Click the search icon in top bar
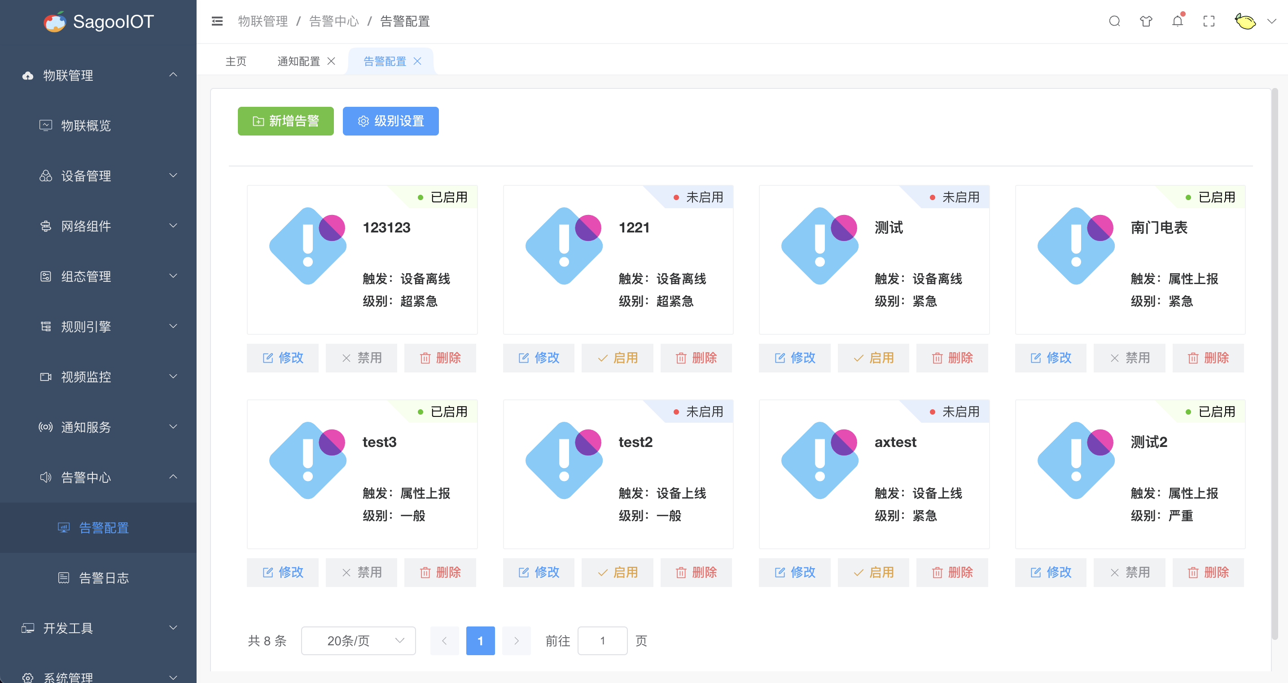This screenshot has width=1288, height=683. coord(1114,21)
